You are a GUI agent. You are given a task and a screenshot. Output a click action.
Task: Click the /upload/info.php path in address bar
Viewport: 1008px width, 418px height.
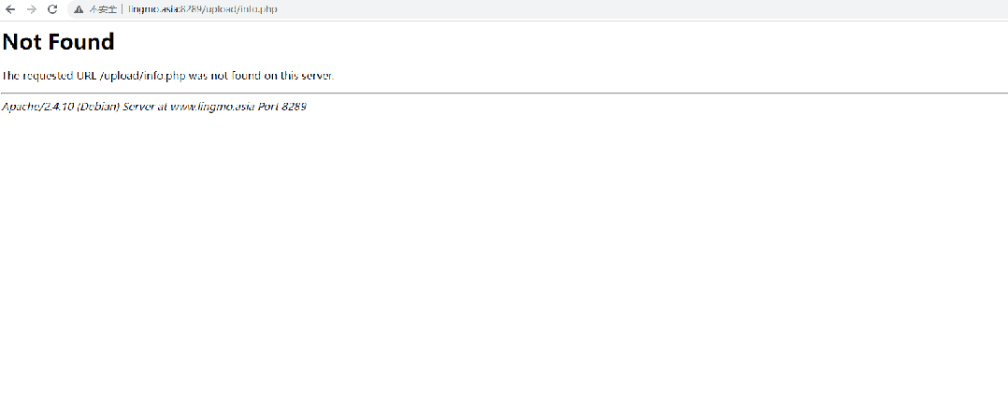(239, 9)
